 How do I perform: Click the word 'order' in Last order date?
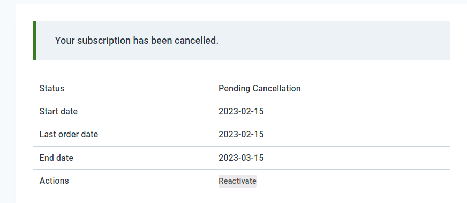click(64, 134)
